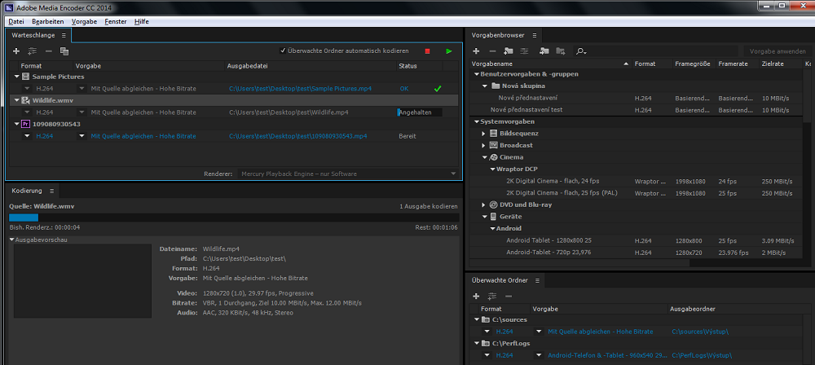Image resolution: width=815 pixels, height=365 pixels.
Task: Expand the Broadcast preset group
Action: (484, 146)
